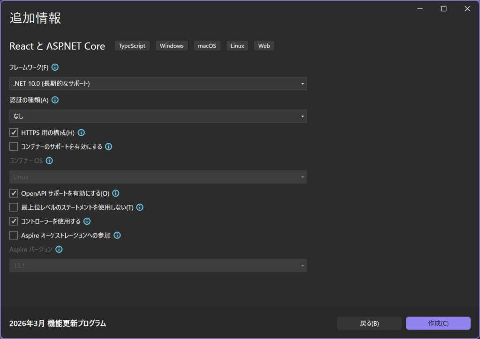The image size is (480, 339).
Task: Click info icon beside コントローラーを使用する
Action: pyautogui.click(x=87, y=221)
